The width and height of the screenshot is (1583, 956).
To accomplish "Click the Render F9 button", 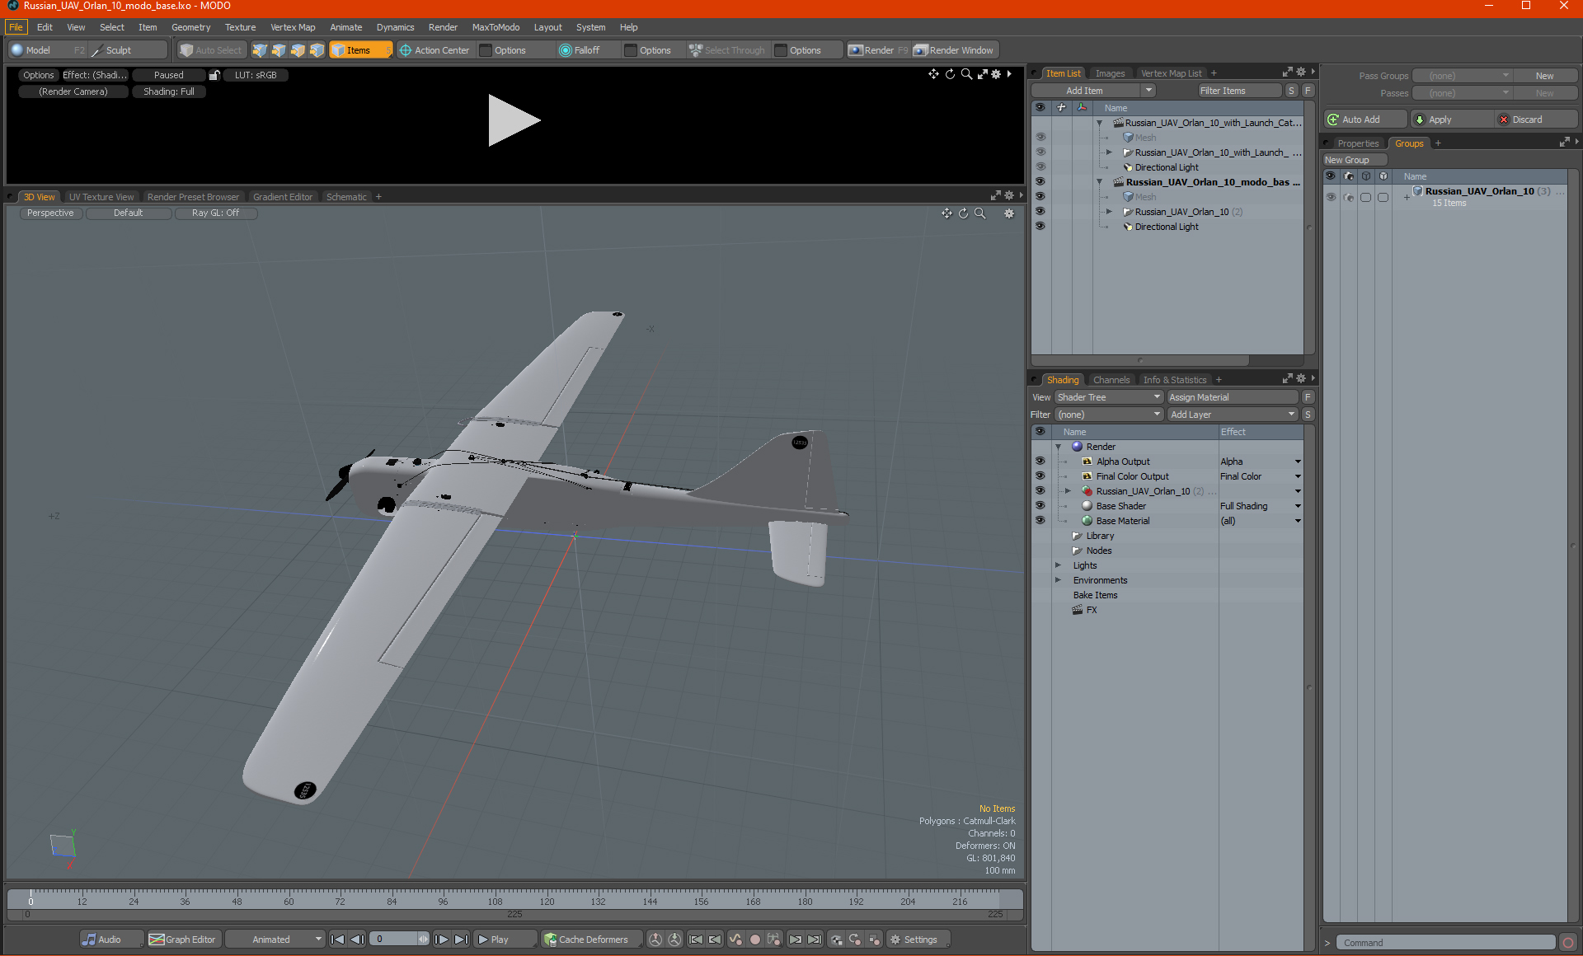I will (x=878, y=50).
